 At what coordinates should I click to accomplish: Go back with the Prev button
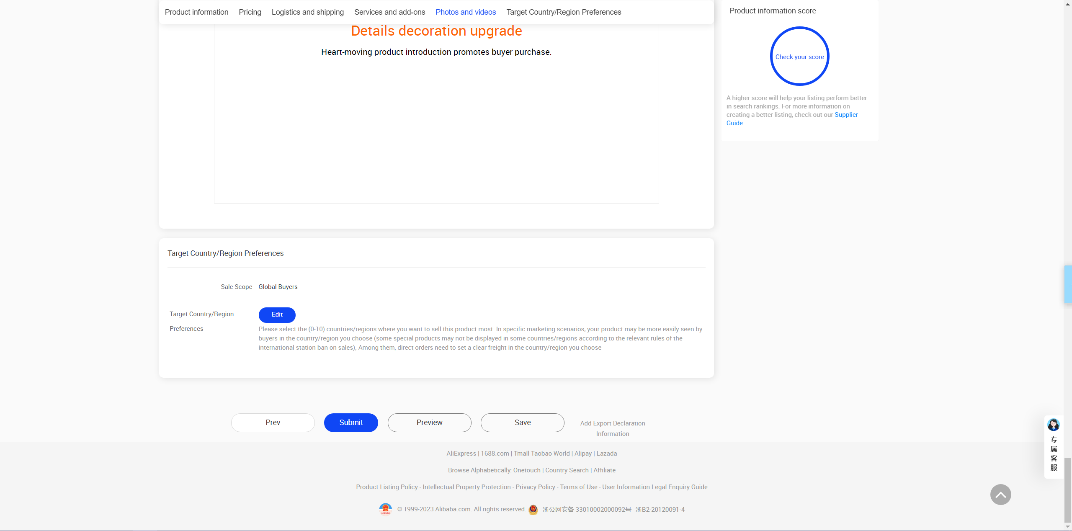pos(273,423)
